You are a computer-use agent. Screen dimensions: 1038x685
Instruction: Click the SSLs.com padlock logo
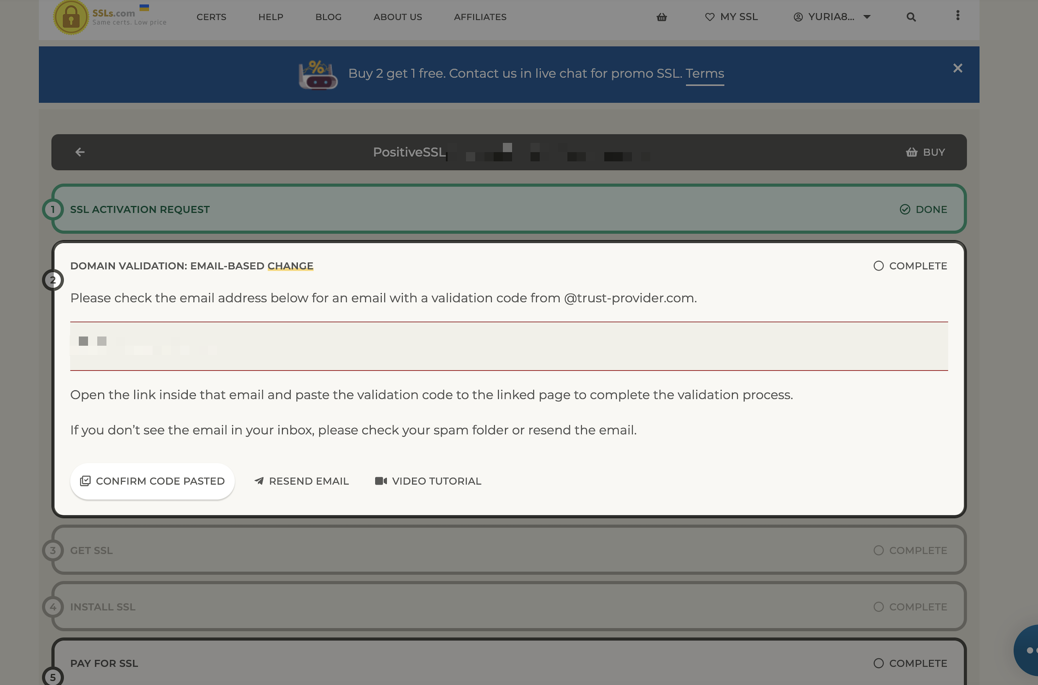pos(71,17)
